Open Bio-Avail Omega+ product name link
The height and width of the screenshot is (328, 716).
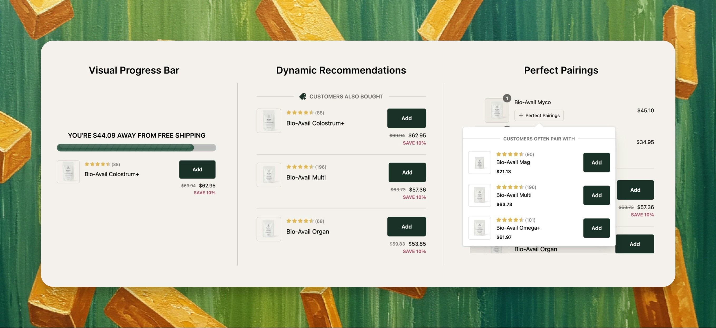[518, 228]
